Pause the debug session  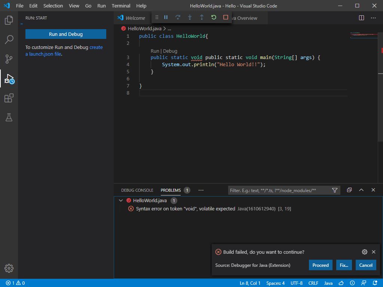click(x=166, y=17)
